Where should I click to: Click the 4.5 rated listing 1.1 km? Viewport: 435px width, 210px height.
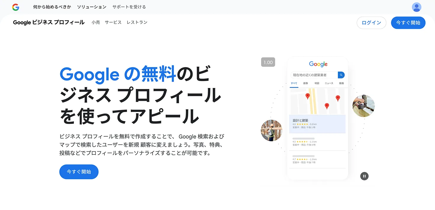click(317, 142)
